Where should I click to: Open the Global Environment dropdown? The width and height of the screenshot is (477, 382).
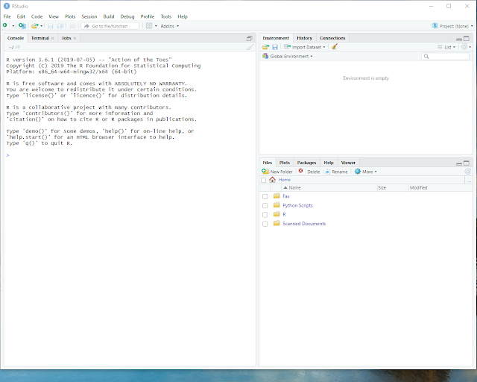(288, 56)
